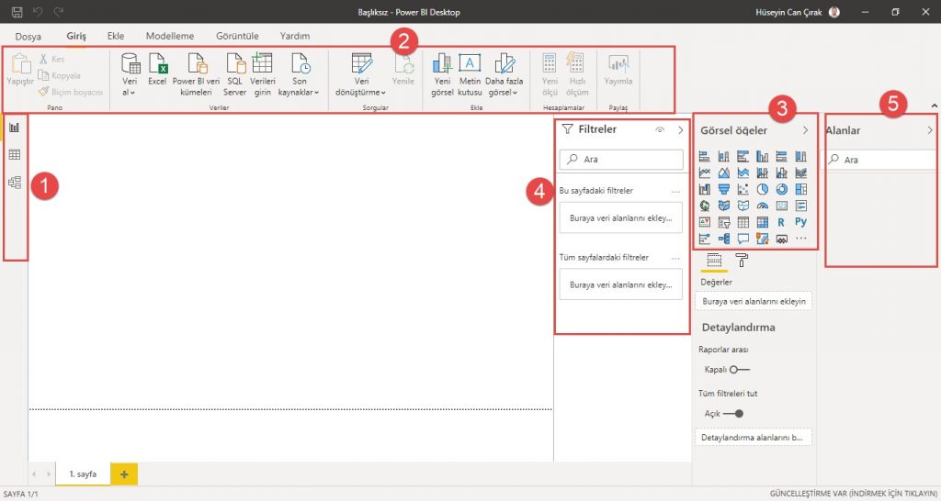Open the Veri al dropdown

tap(130, 75)
